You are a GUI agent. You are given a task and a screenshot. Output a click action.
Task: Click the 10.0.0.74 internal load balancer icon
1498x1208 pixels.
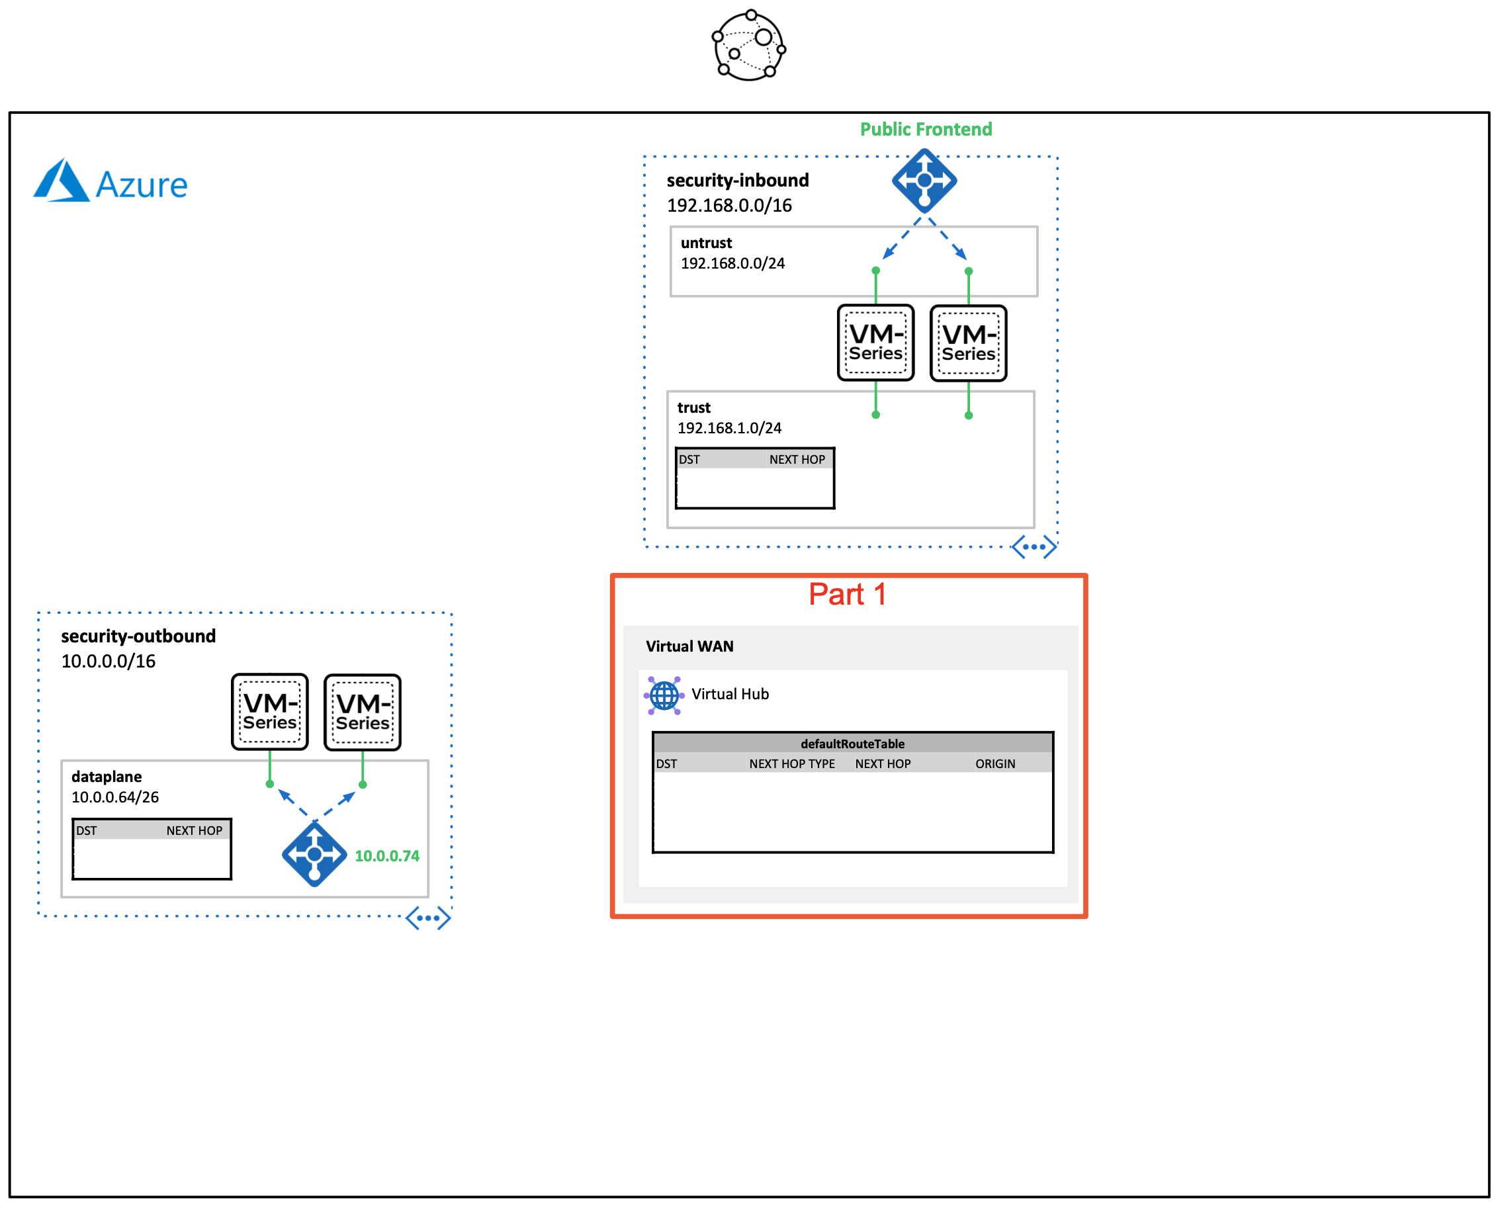coord(314,855)
